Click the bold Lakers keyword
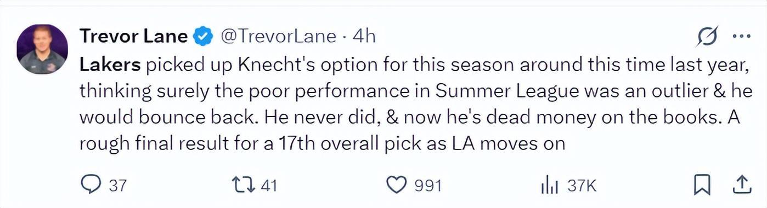Screen dimensions: 767x208 click(110, 65)
